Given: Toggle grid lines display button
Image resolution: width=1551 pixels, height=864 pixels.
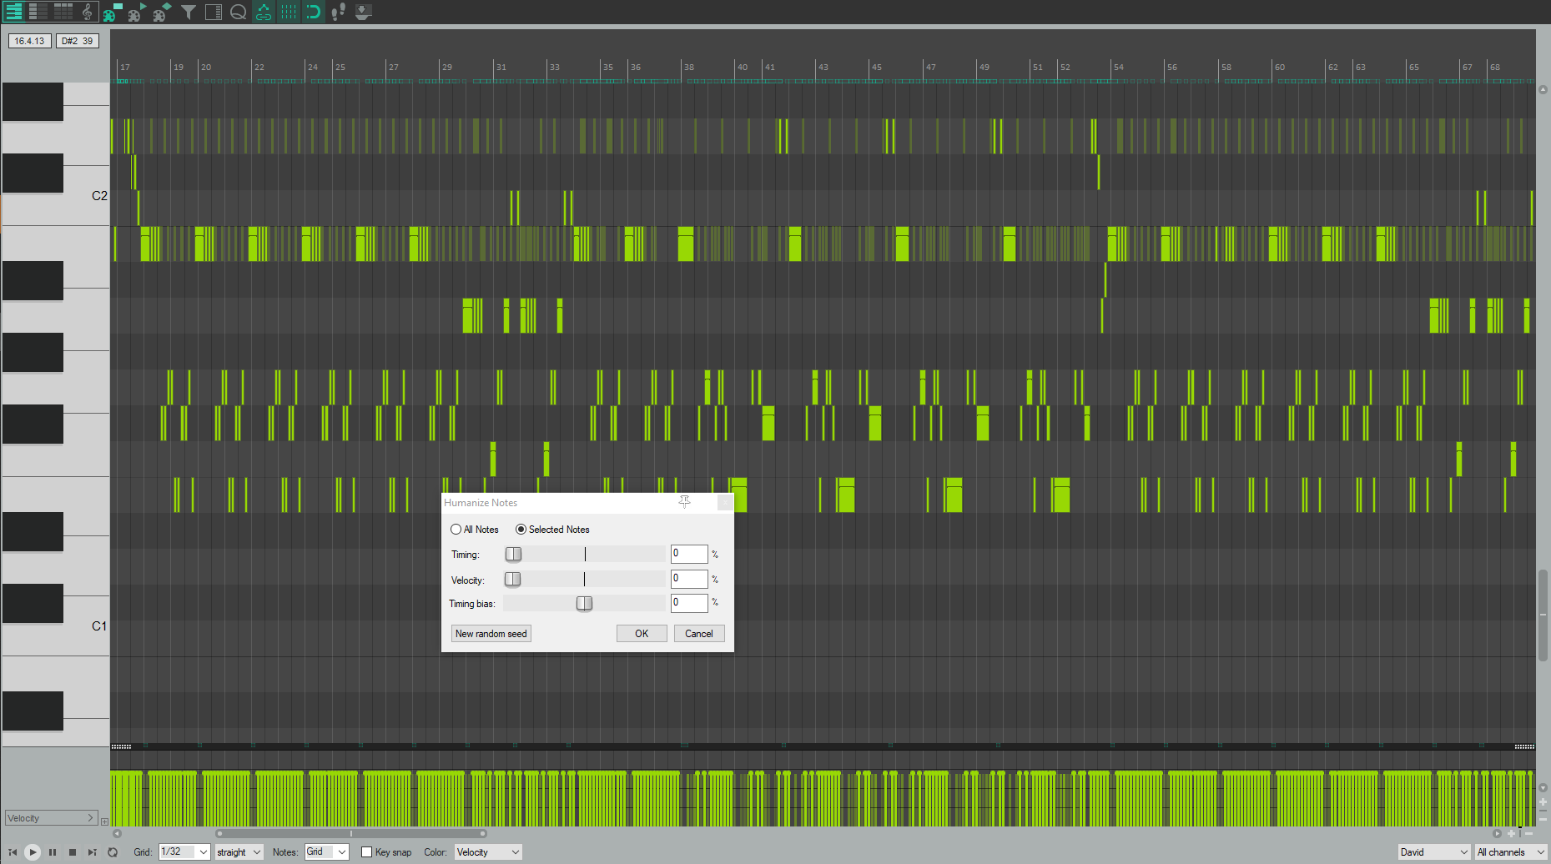Looking at the screenshot, I should 289,12.
